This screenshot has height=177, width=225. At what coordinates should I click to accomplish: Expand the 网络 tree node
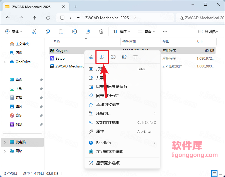(x=5, y=151)
